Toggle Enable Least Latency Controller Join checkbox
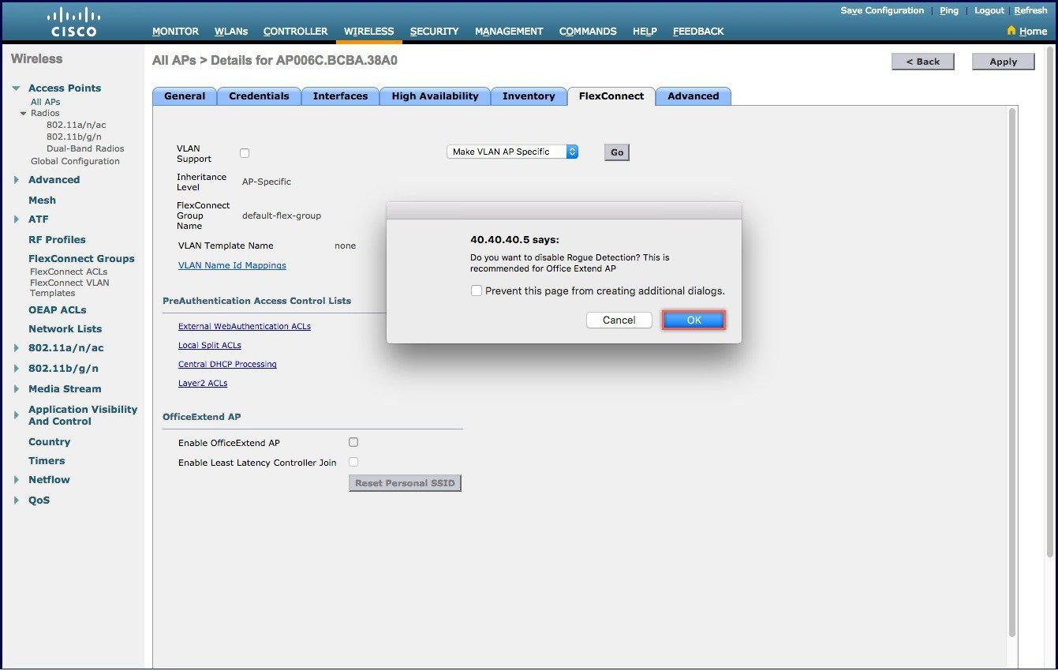 (353, 462)
